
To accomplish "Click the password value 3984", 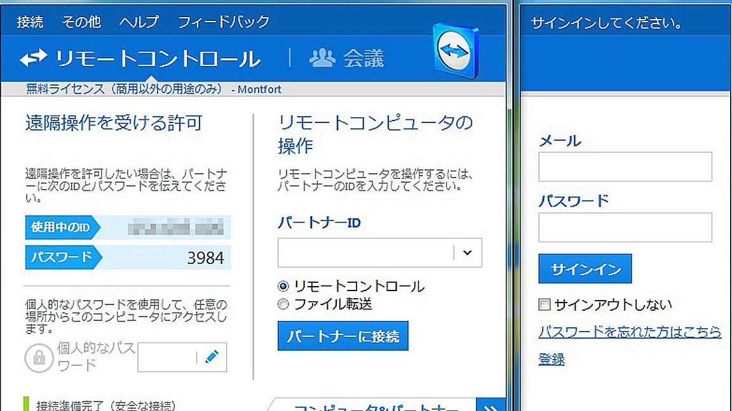I will pyautogui.click(x=205, y=258).
